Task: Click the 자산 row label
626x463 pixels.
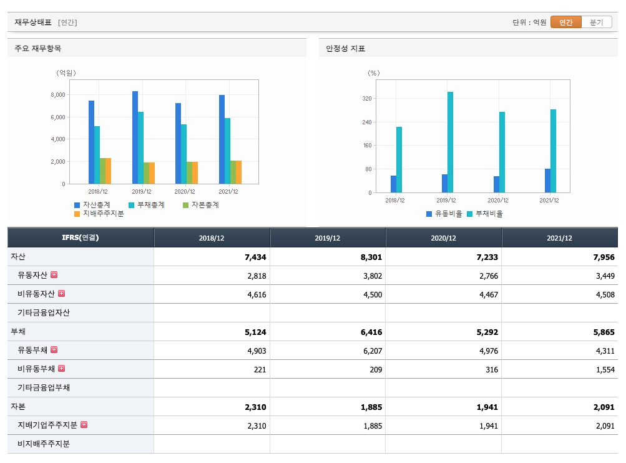Action: tap(18, 256)
